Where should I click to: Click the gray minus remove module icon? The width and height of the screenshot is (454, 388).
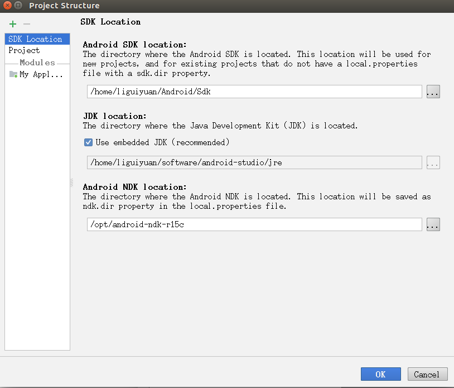(26, 24)
